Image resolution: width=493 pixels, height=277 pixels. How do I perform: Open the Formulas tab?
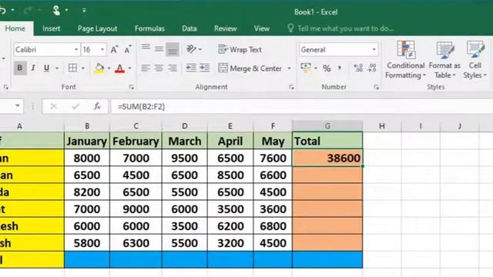click(x=149, y=28)
